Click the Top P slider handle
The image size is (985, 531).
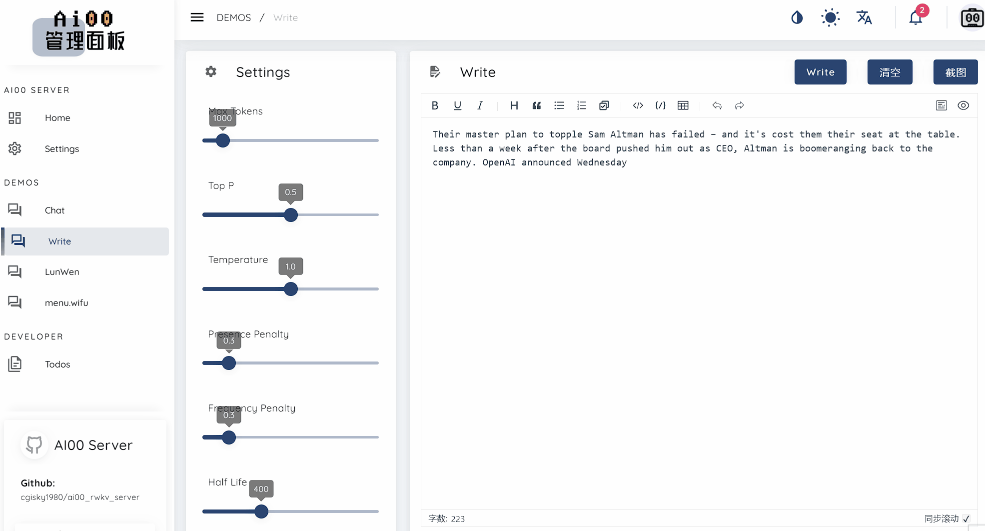[291, 215]
